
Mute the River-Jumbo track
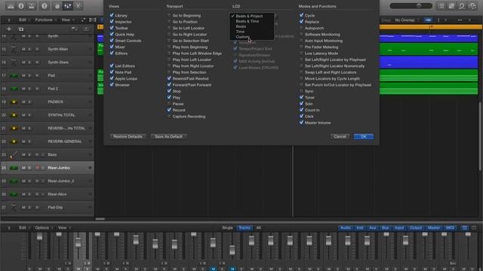click(23, 168)
